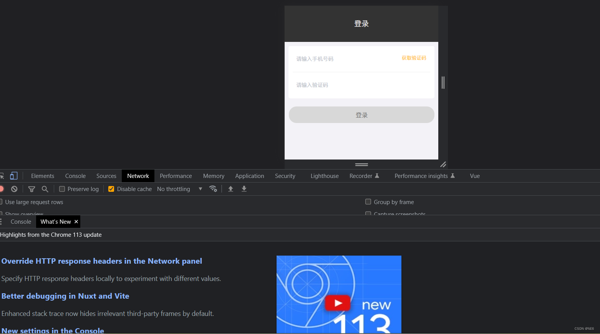
Task: Toggle the device toolbar icon
Action: click(14, 176)
